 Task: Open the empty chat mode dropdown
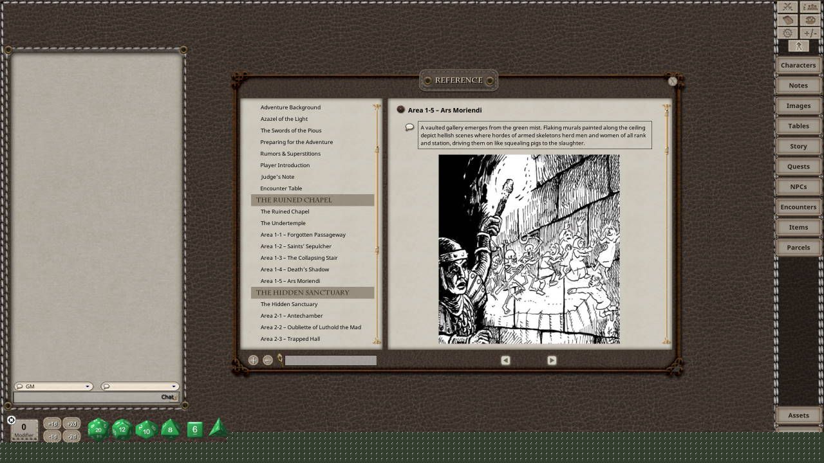(x=140, y=386)
